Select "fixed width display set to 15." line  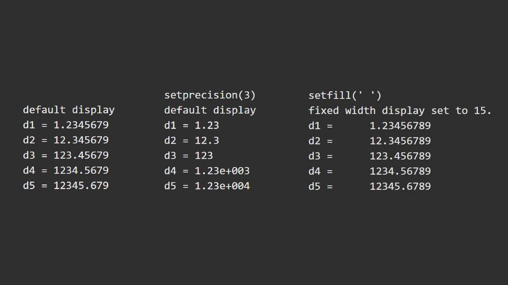point(400,110)
